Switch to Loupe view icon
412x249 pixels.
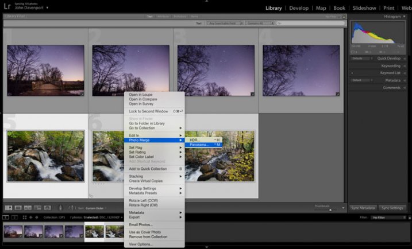[18, 207]
